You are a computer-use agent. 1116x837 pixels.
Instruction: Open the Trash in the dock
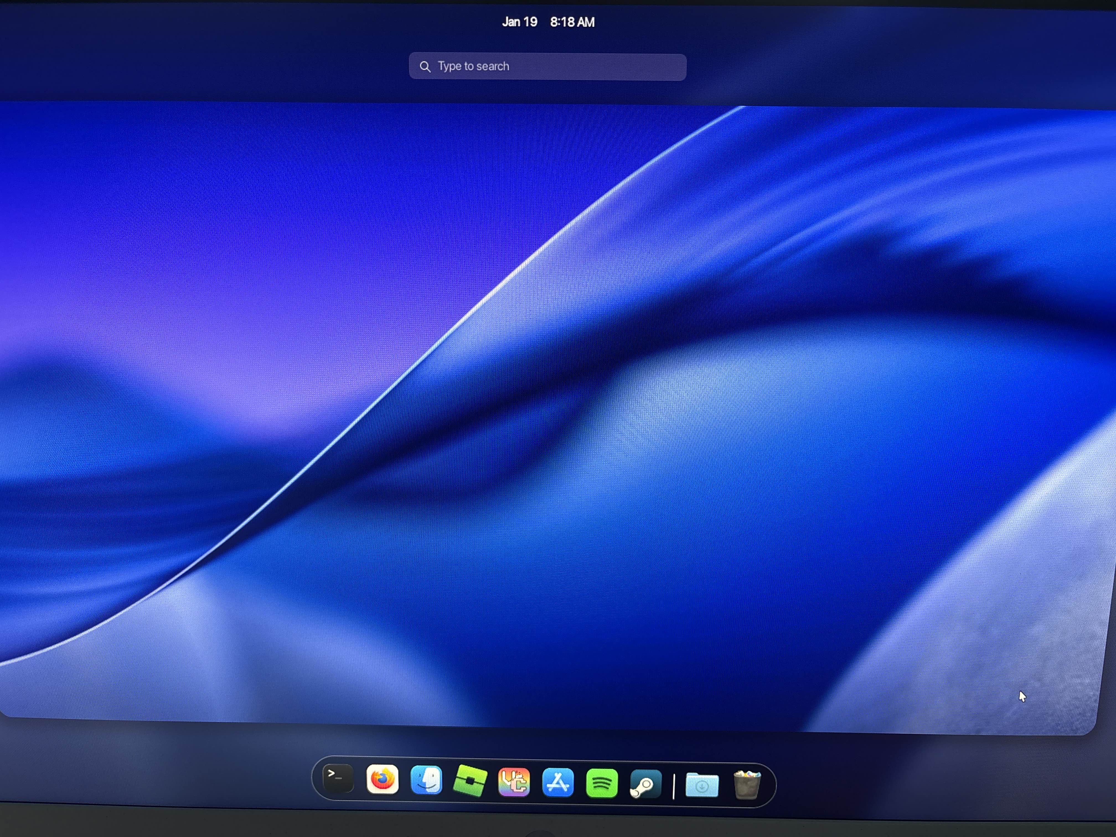click(x=747, y=785)
